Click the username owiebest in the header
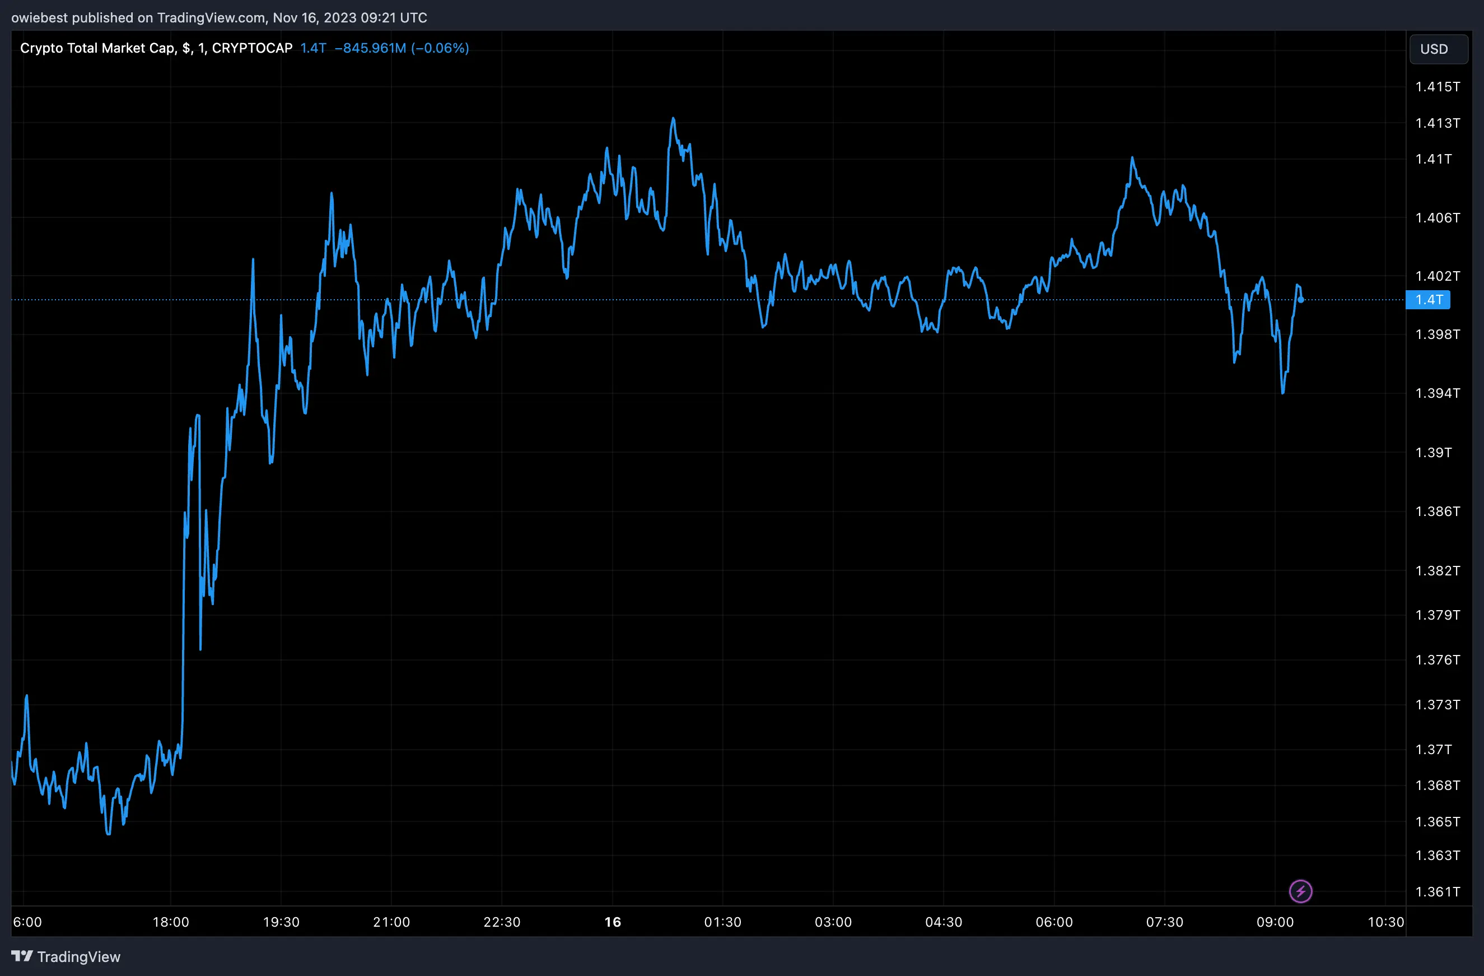Viewport: 1484px width, 976px height. click(39, 17)
